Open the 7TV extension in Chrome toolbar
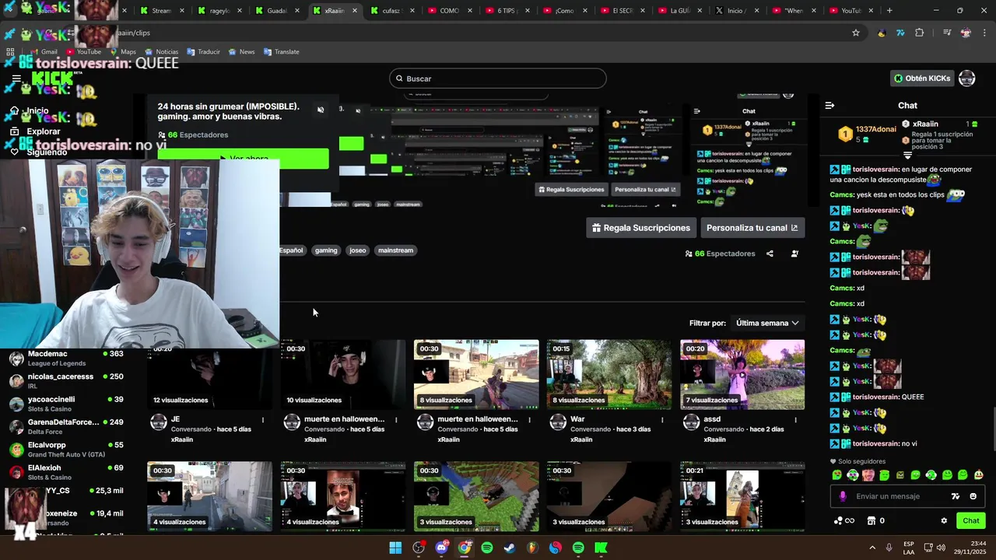Image resolution: width=996 pixels, height=560 pixels. pos(900,33)
